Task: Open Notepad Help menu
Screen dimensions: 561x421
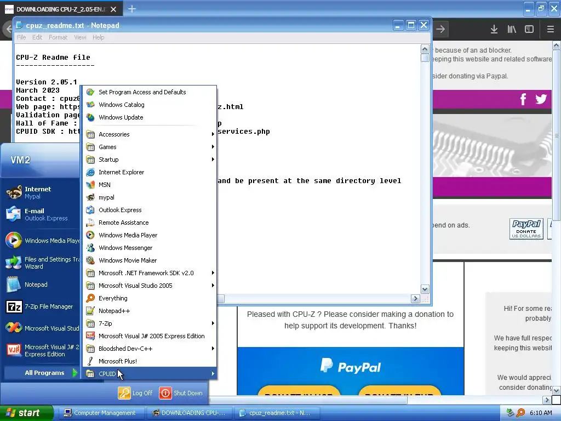Action: click(99, 37)
